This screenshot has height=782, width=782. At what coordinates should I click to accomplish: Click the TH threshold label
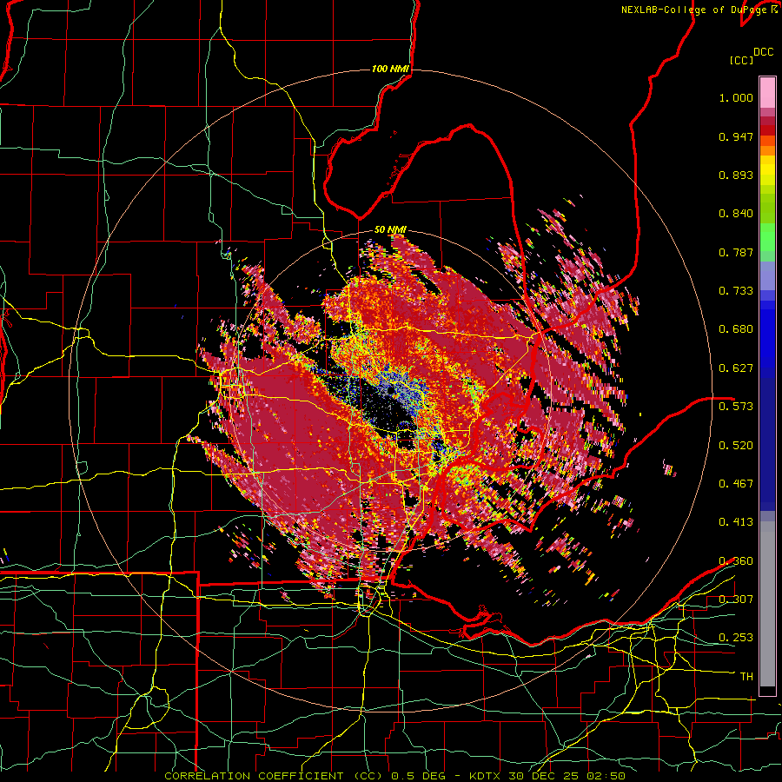746,676
